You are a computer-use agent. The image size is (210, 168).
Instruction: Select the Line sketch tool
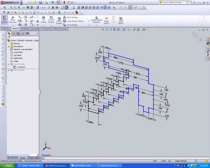tap(20, 17)
